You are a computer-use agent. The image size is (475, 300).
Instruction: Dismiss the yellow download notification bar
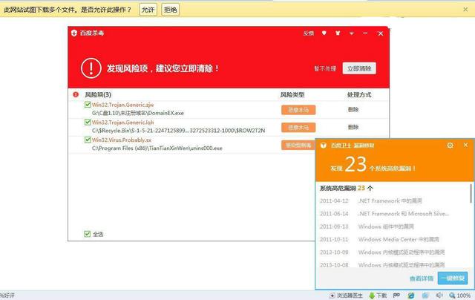pos(465,10)
